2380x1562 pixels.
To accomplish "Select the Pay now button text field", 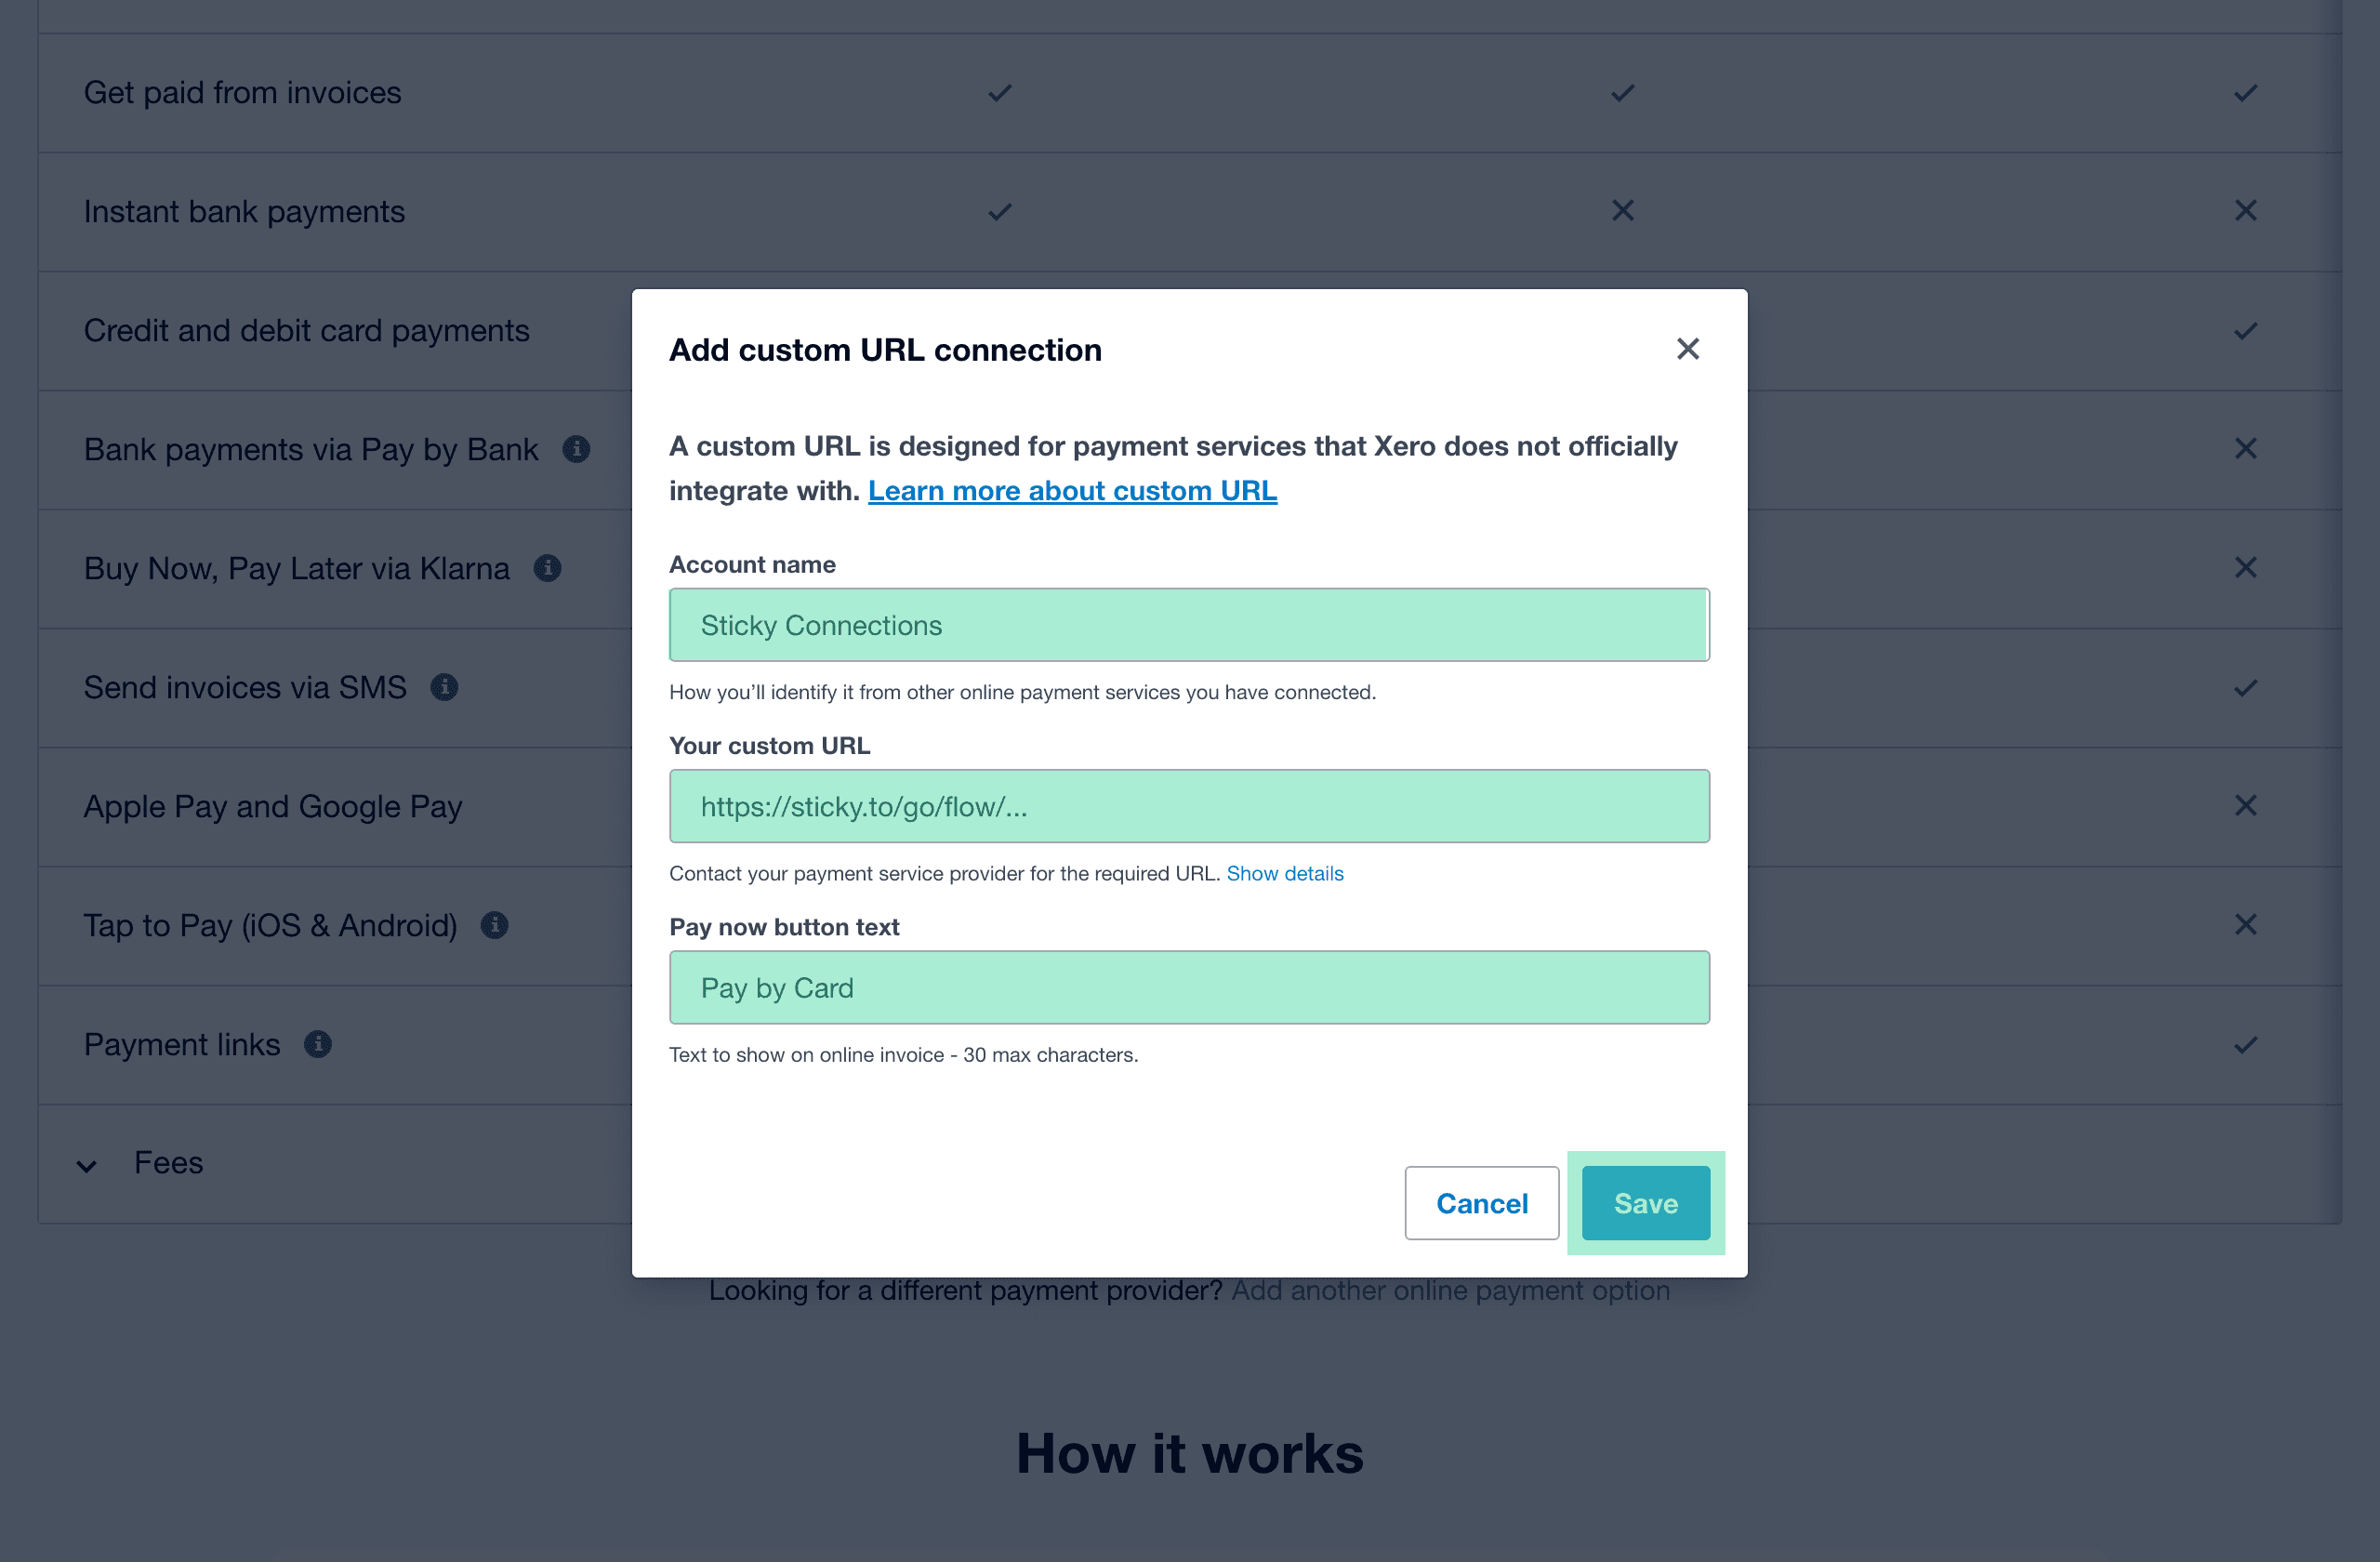I will pos(1188,987).
